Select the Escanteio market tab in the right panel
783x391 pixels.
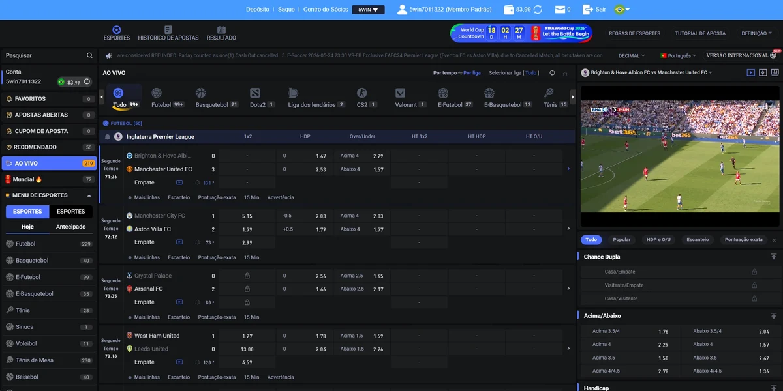(698, 240)
